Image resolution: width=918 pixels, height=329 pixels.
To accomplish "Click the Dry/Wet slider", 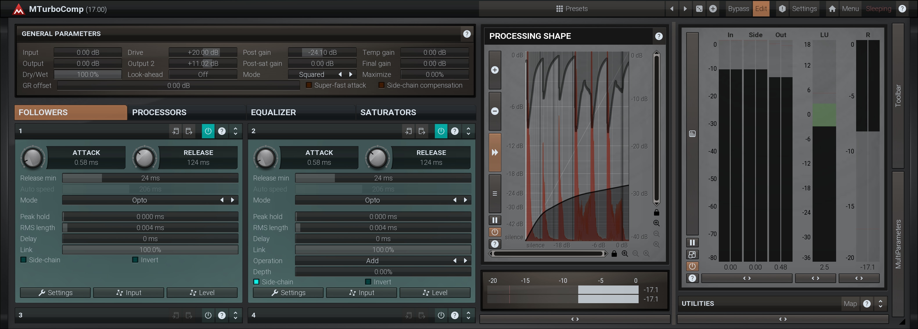I will point(88,74).
